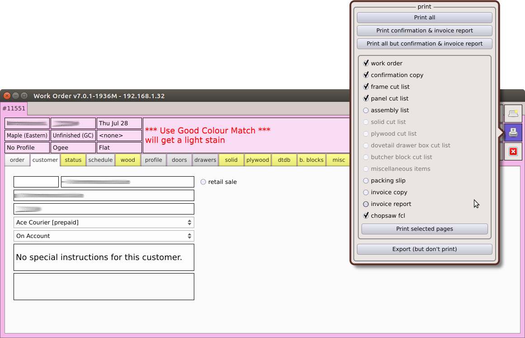Click Print confirmation & invoice report button
Image resolution: width=525 pixels, height=338 pixels.
(424, 31)
